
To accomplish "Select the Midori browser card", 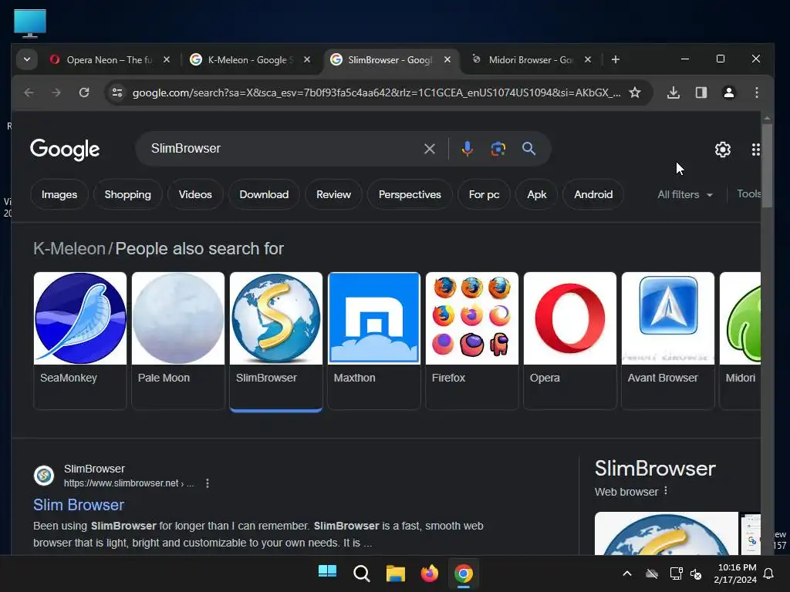I will [740, 341].
